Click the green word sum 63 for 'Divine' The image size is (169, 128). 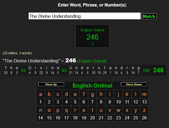(64, 70)
